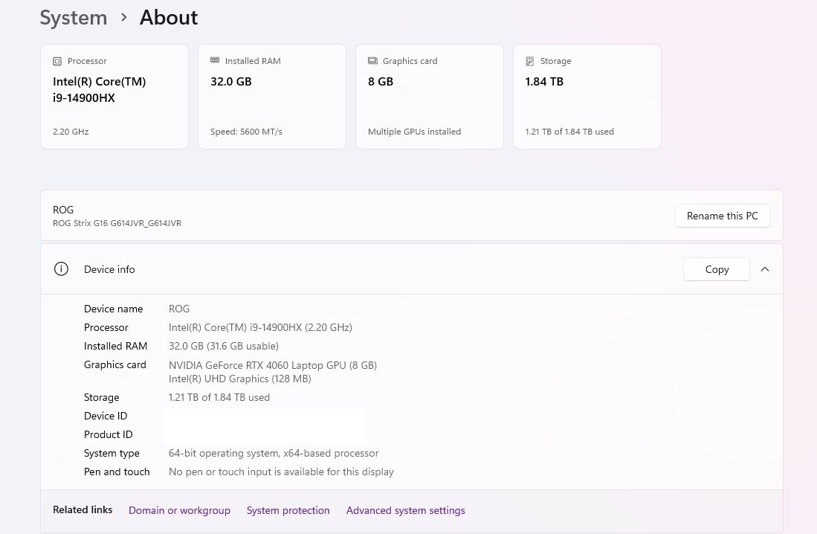Click '64-bit operating system, x64-based processor'

(x=274, y=453)
